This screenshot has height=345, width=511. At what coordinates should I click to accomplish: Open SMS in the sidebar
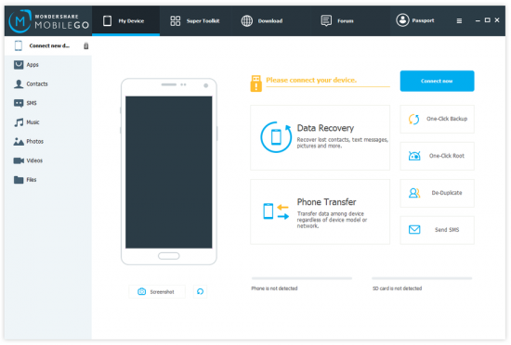(x=48, y=103)
